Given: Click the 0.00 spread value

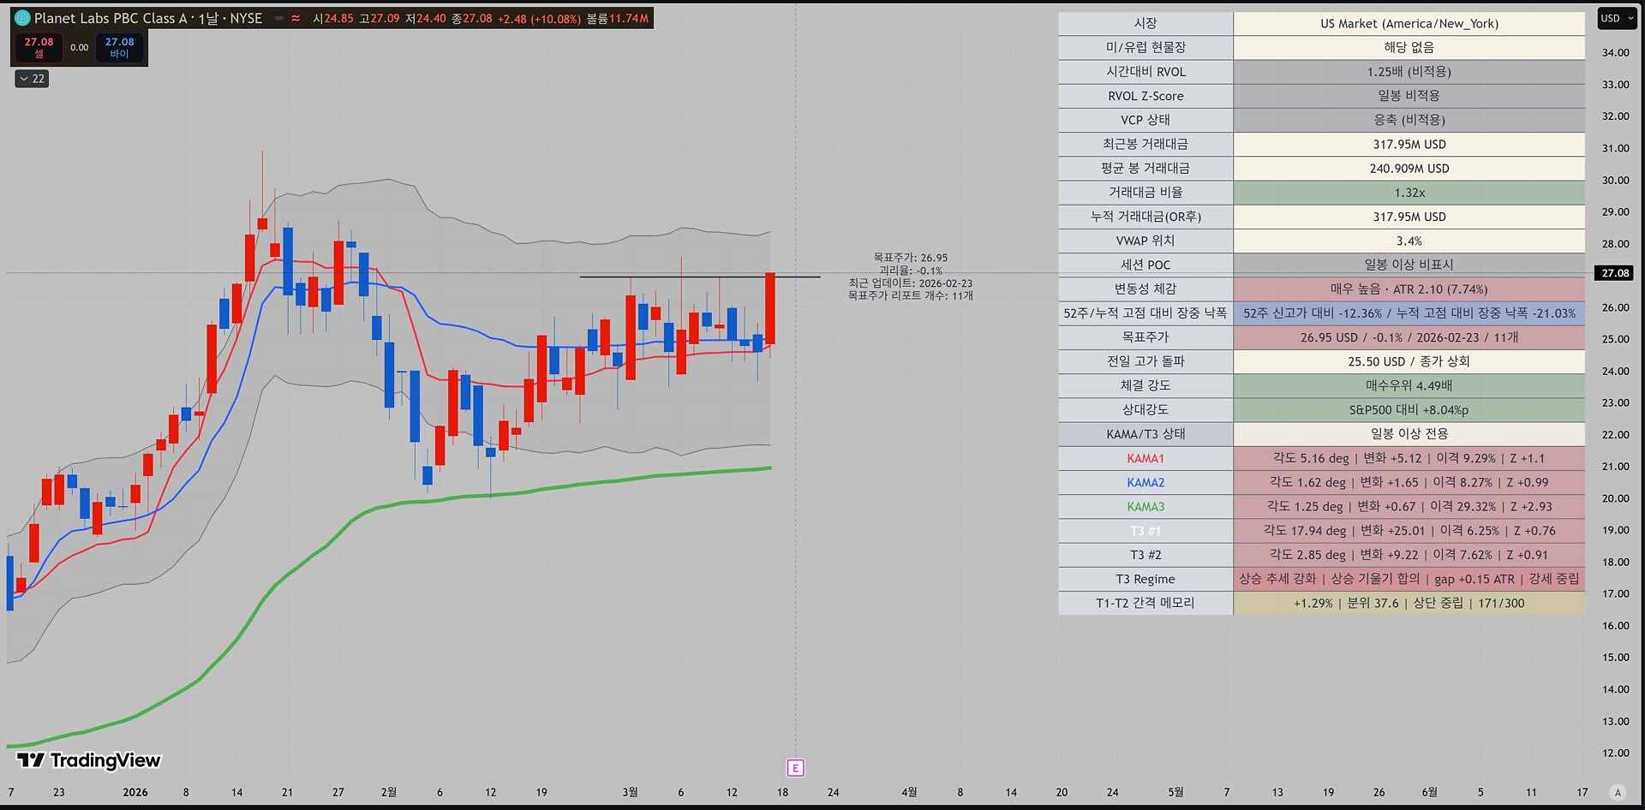Looking at the screenshot, I should tap(79, 48).
